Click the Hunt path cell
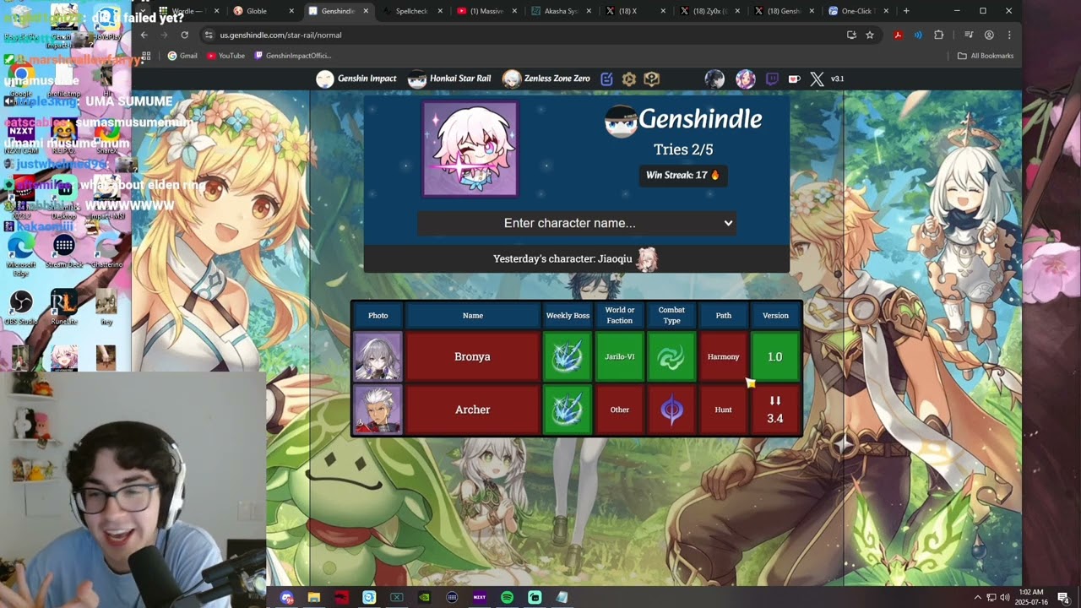1081x608 pixels. [x=723, y=410]
